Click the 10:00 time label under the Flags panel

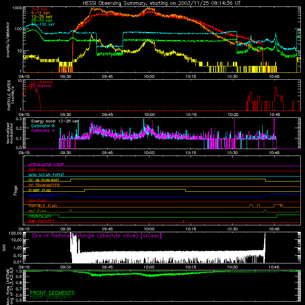point(149,229)
